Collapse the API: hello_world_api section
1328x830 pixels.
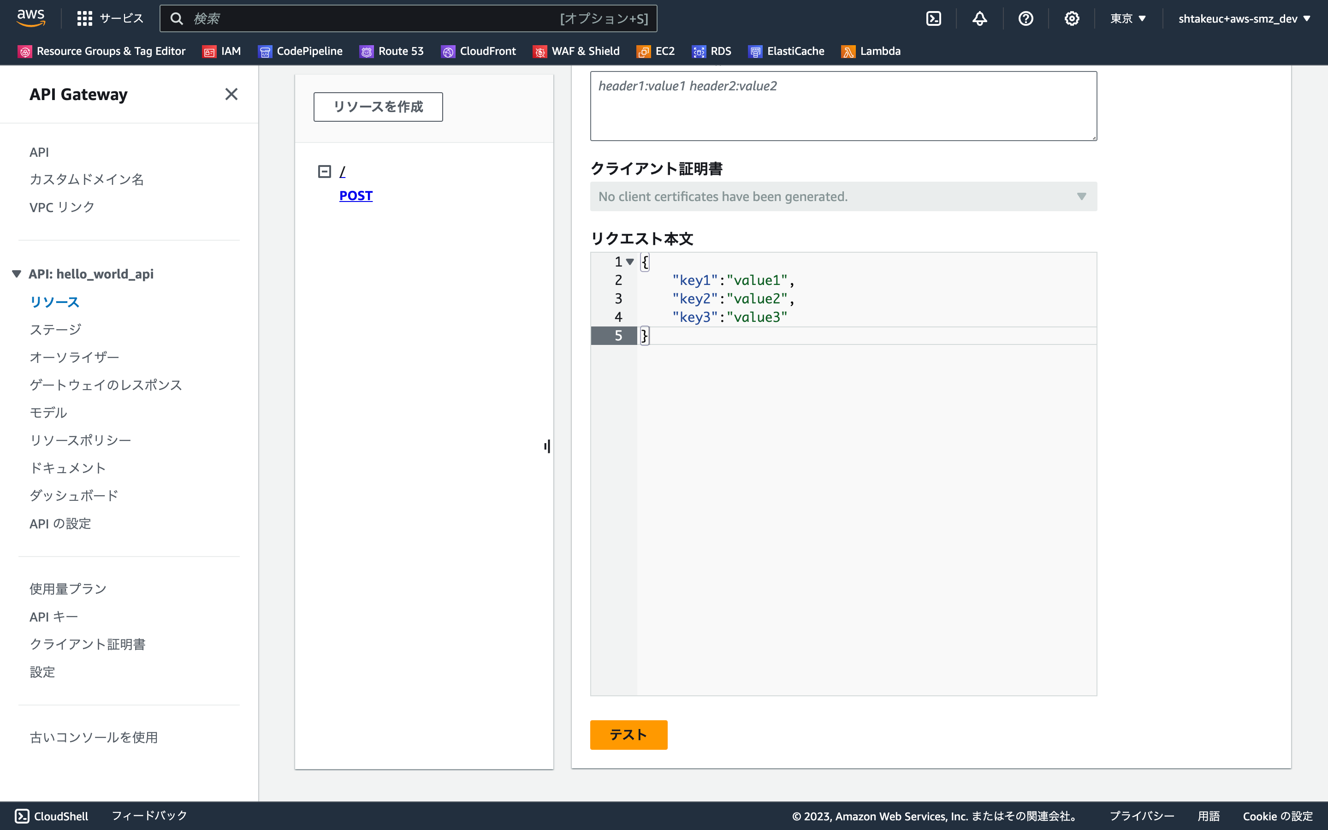pyautogui.click(x=17, y=274)
